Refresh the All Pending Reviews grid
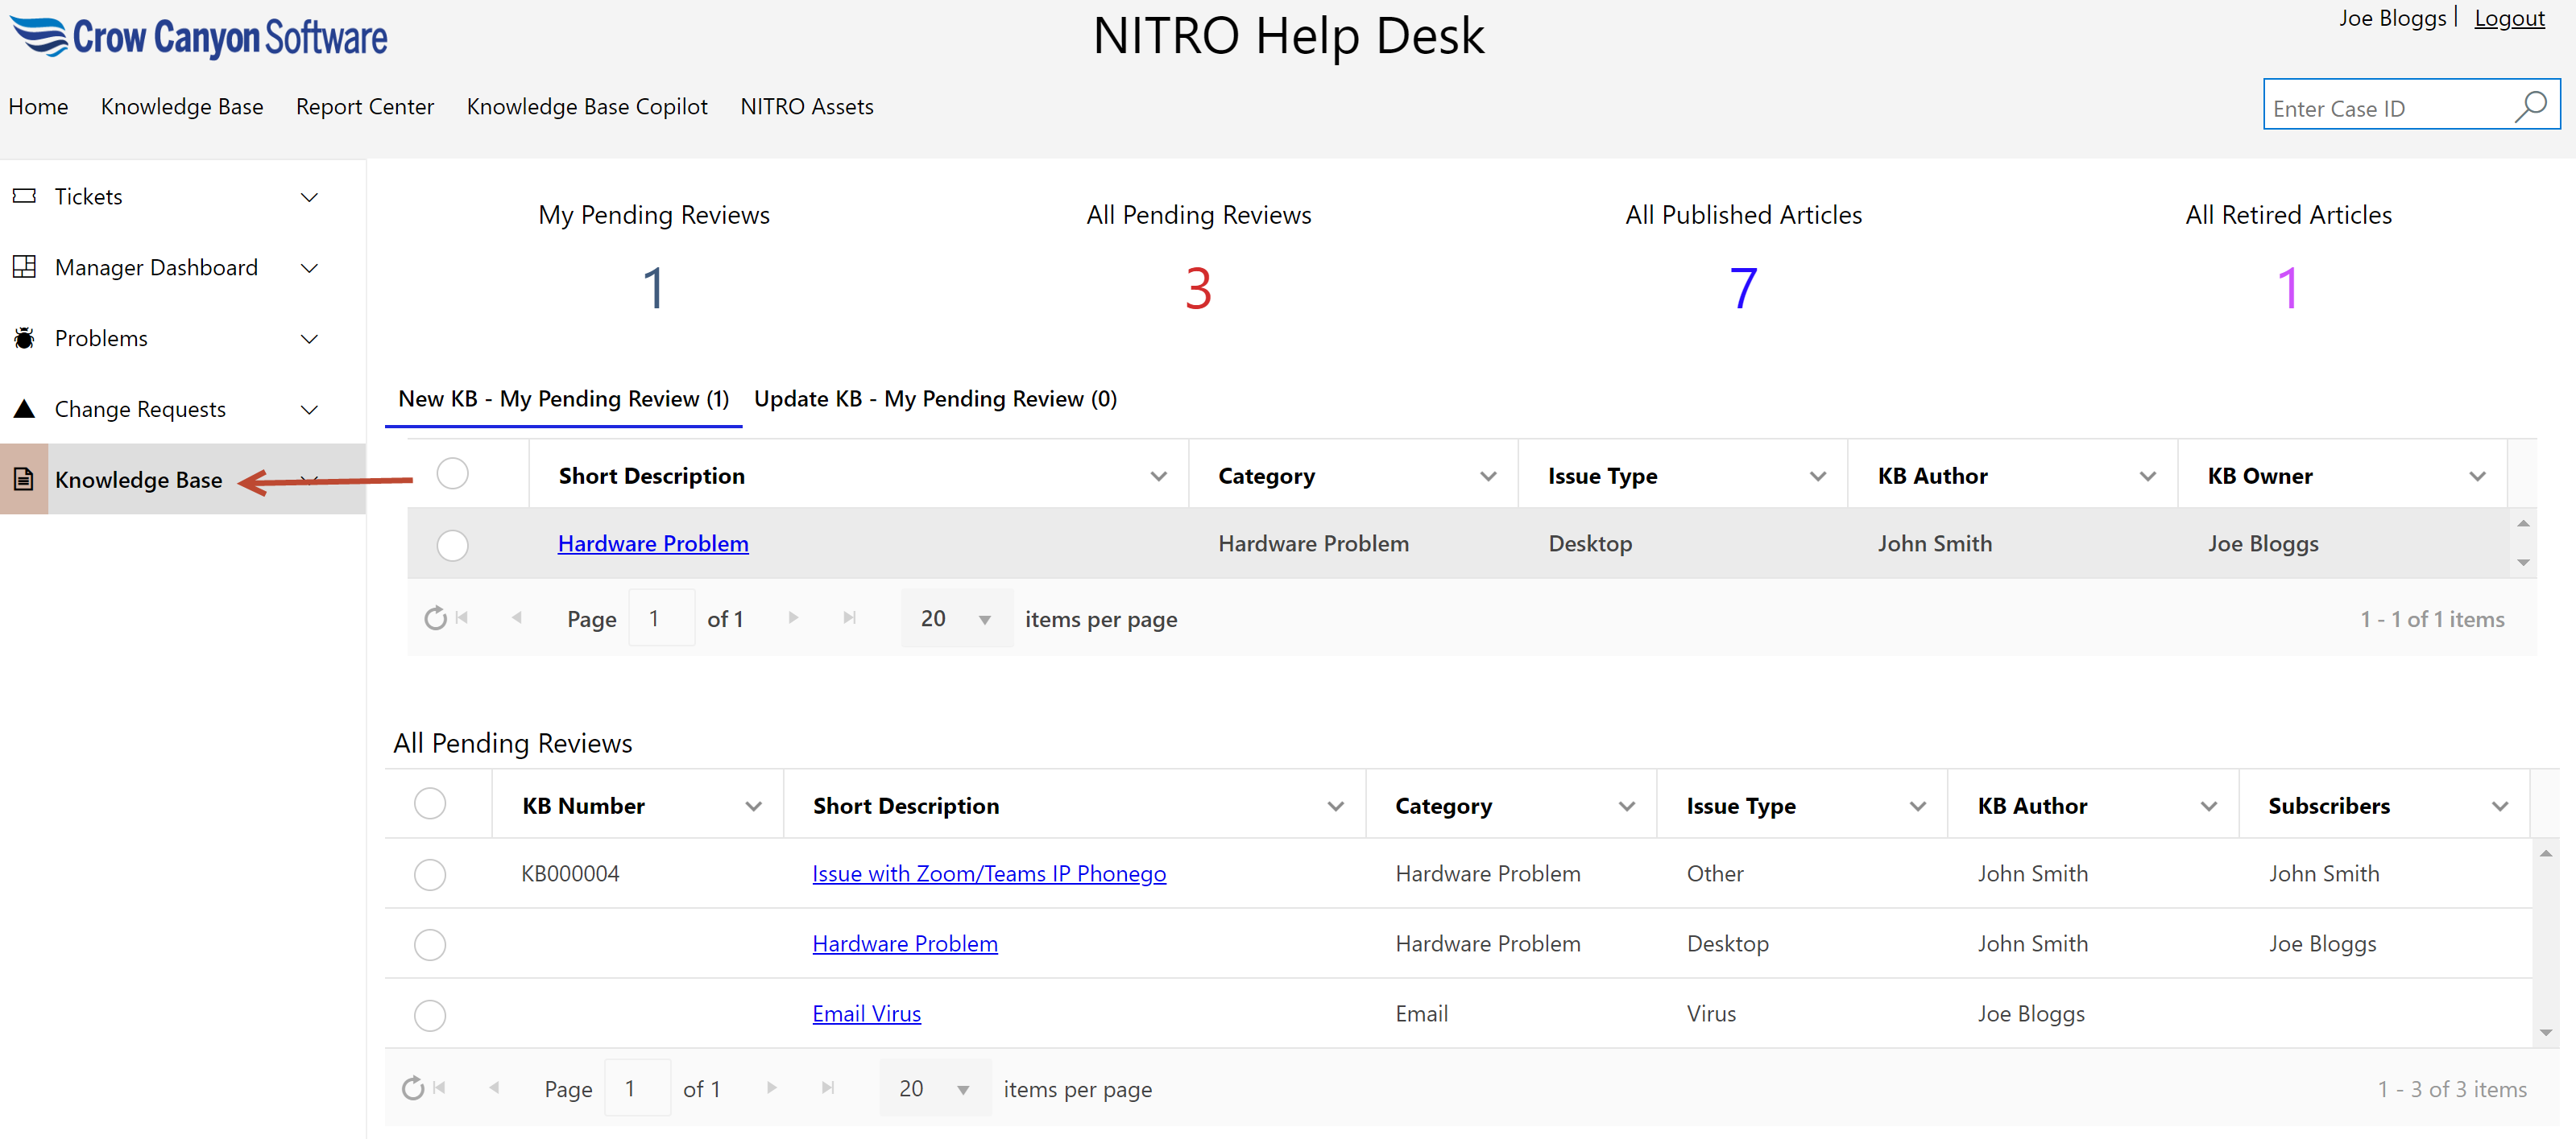 413,1088
